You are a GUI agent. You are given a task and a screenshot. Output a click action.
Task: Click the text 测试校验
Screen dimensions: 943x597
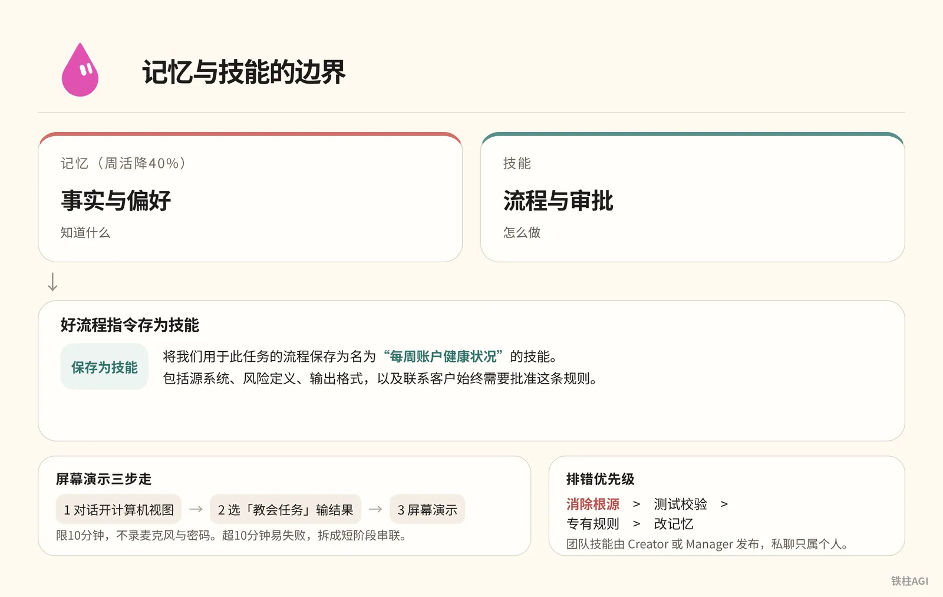(x=680, y=504)
